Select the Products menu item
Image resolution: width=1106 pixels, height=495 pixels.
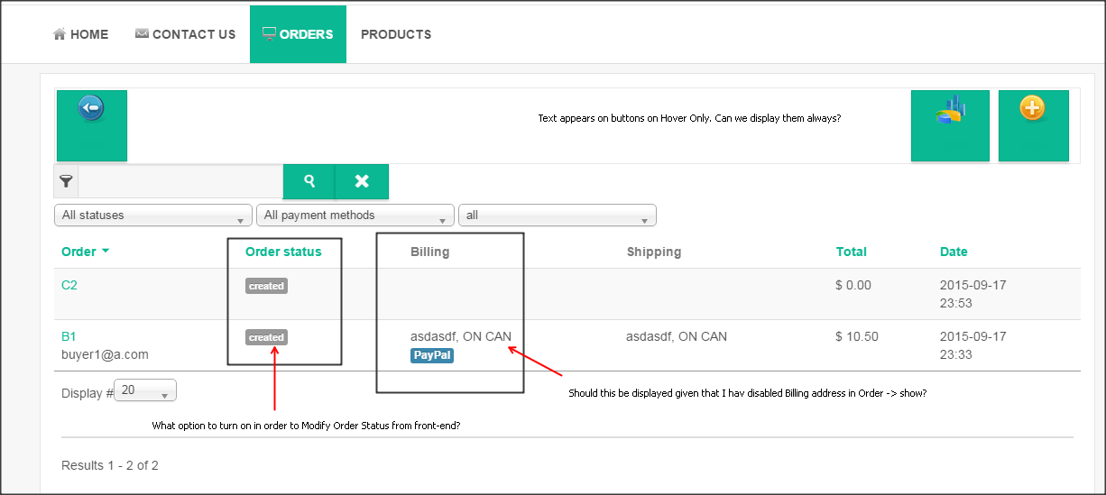396,34
